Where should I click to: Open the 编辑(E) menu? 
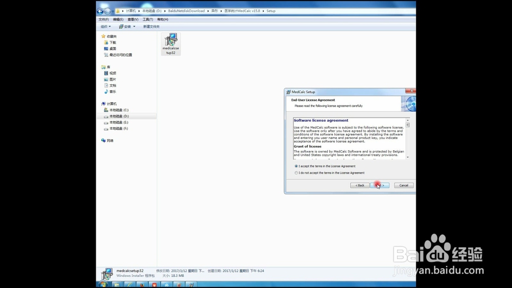point(118,19)
